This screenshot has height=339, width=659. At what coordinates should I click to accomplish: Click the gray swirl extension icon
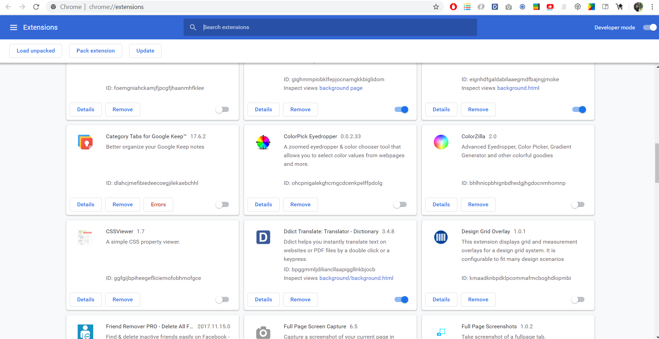coord(481,7)
